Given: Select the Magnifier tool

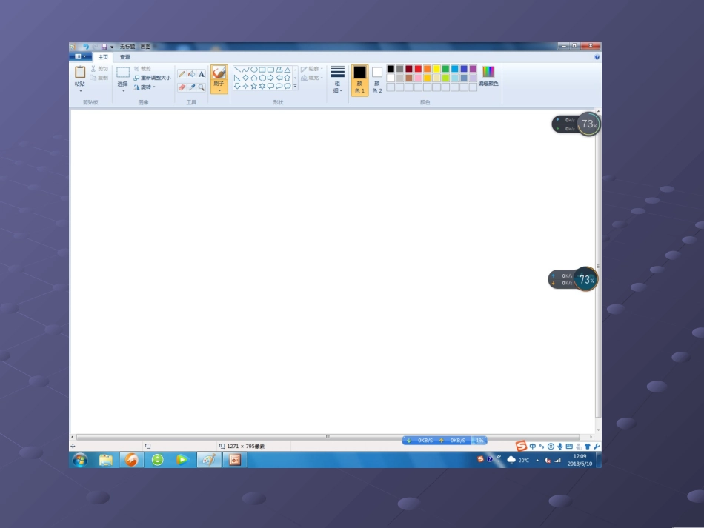Looking at the screenshot, I should [201, 87].
